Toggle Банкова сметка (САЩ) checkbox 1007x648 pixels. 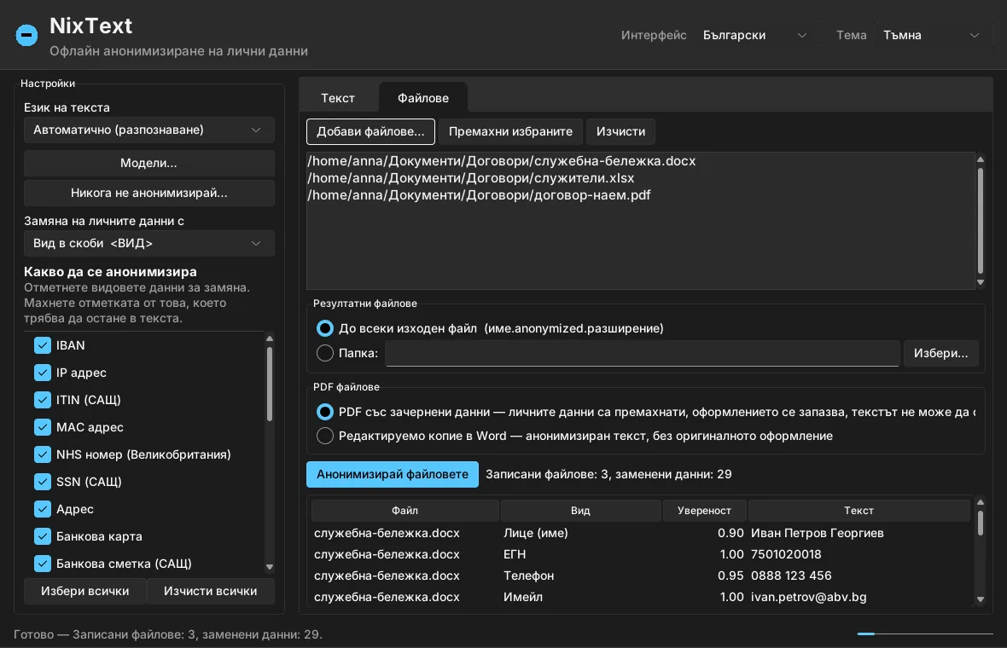click(43, 564)
